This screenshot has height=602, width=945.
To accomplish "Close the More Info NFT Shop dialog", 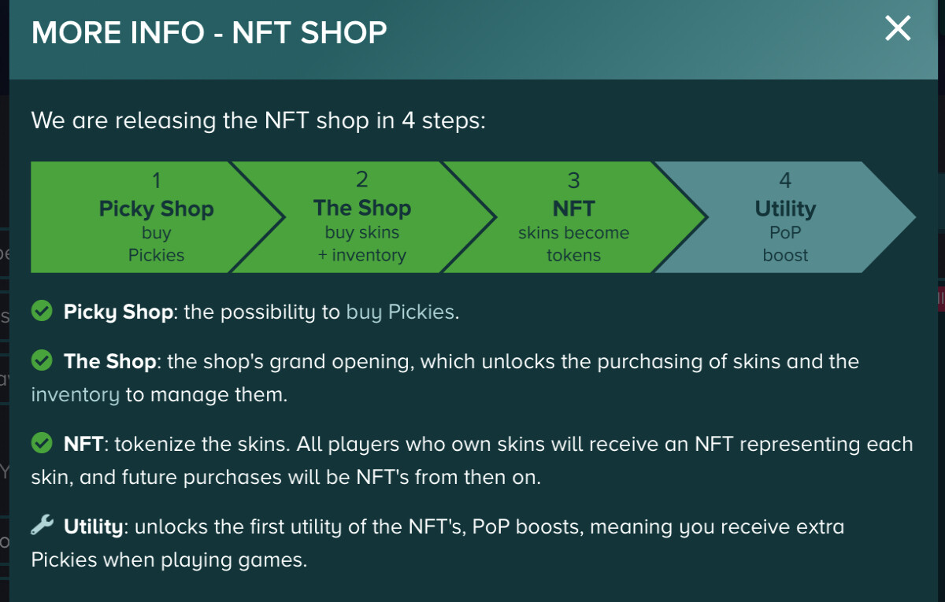I will (x=898, y=30).
